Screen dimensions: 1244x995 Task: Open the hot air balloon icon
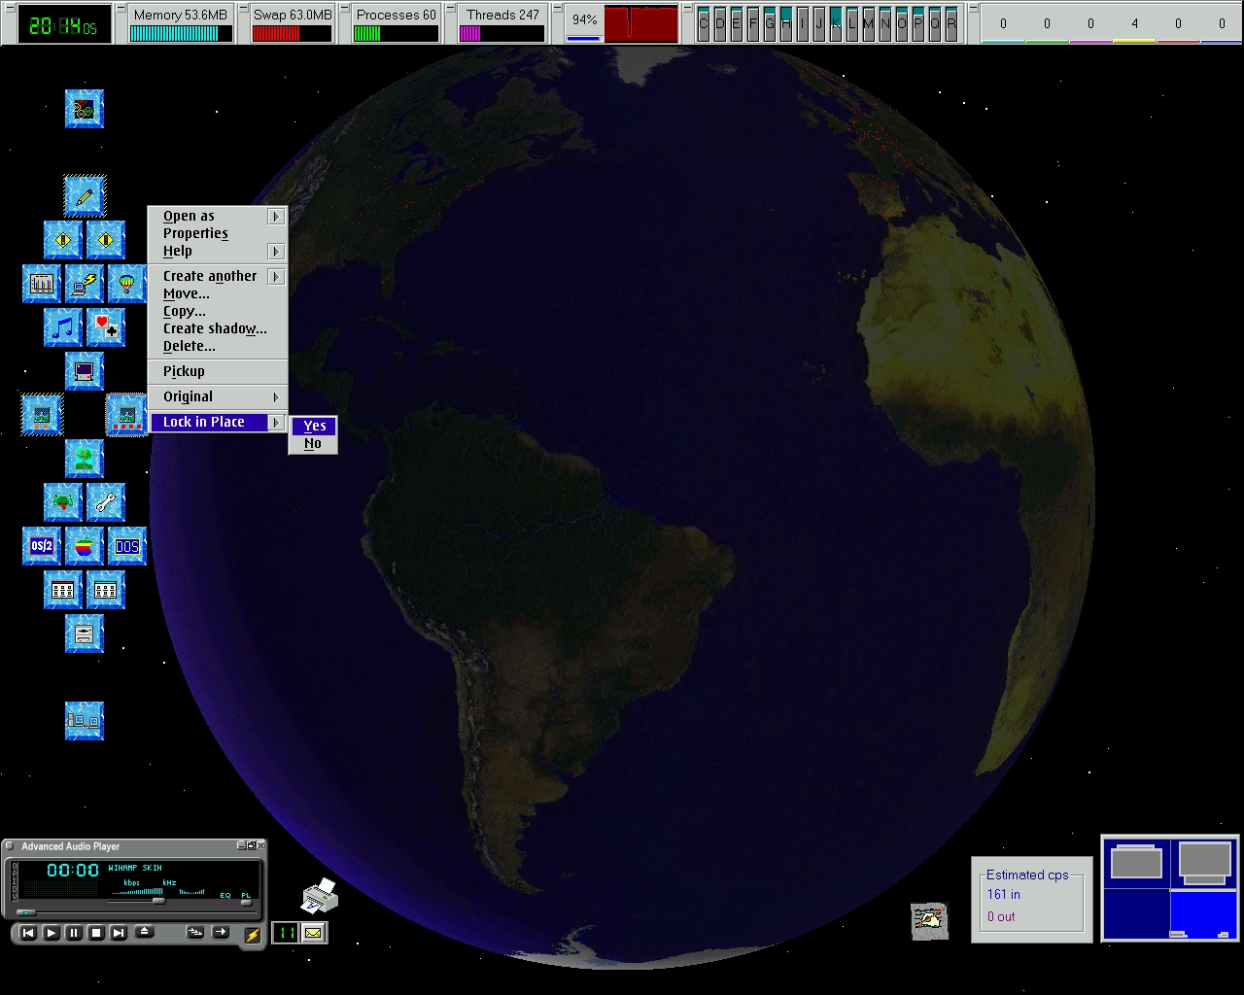coord(126,284)
